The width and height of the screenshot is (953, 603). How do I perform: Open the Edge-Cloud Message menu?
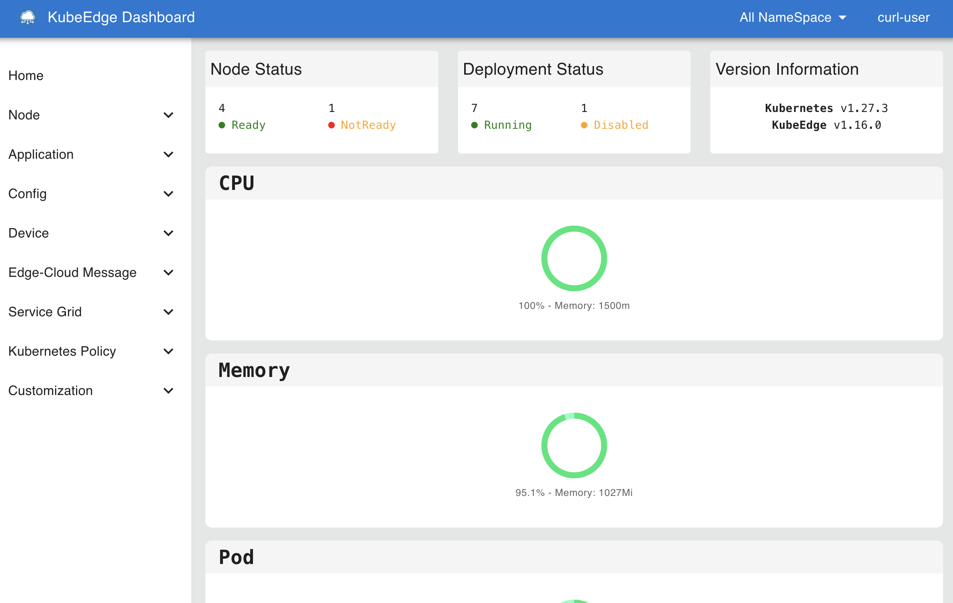click(72, 272)
